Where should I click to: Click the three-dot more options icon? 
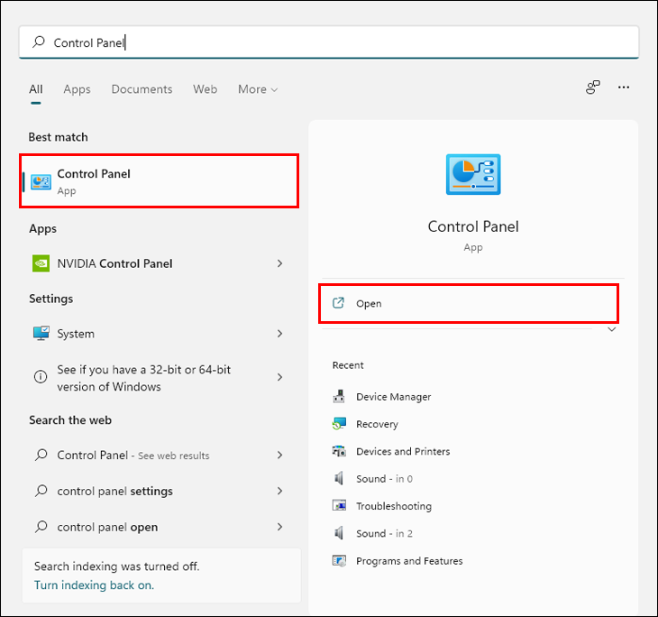[624, 87]
